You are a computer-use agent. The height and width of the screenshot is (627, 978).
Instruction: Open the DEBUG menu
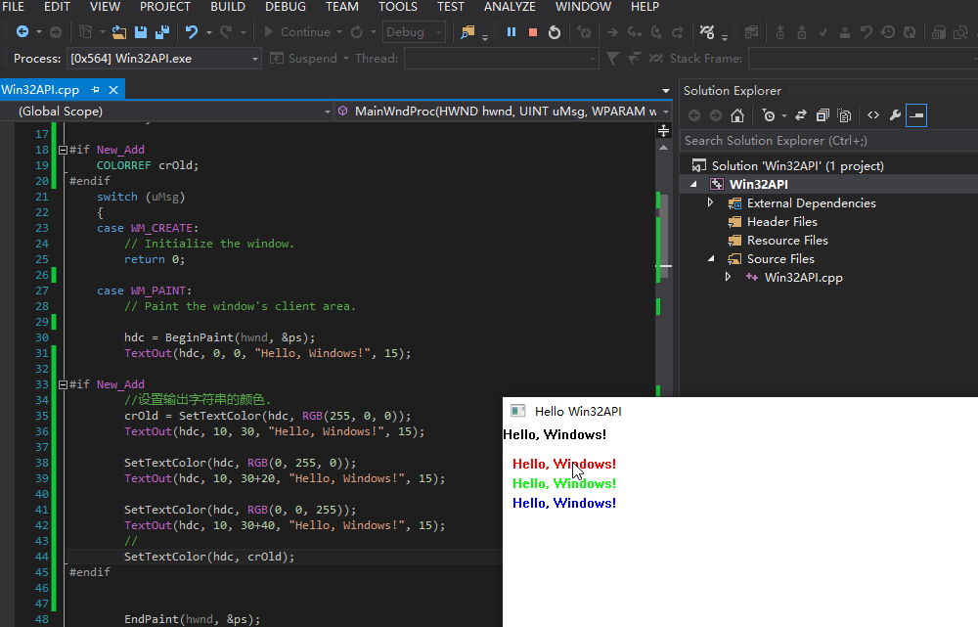click(x=285, y=7)
